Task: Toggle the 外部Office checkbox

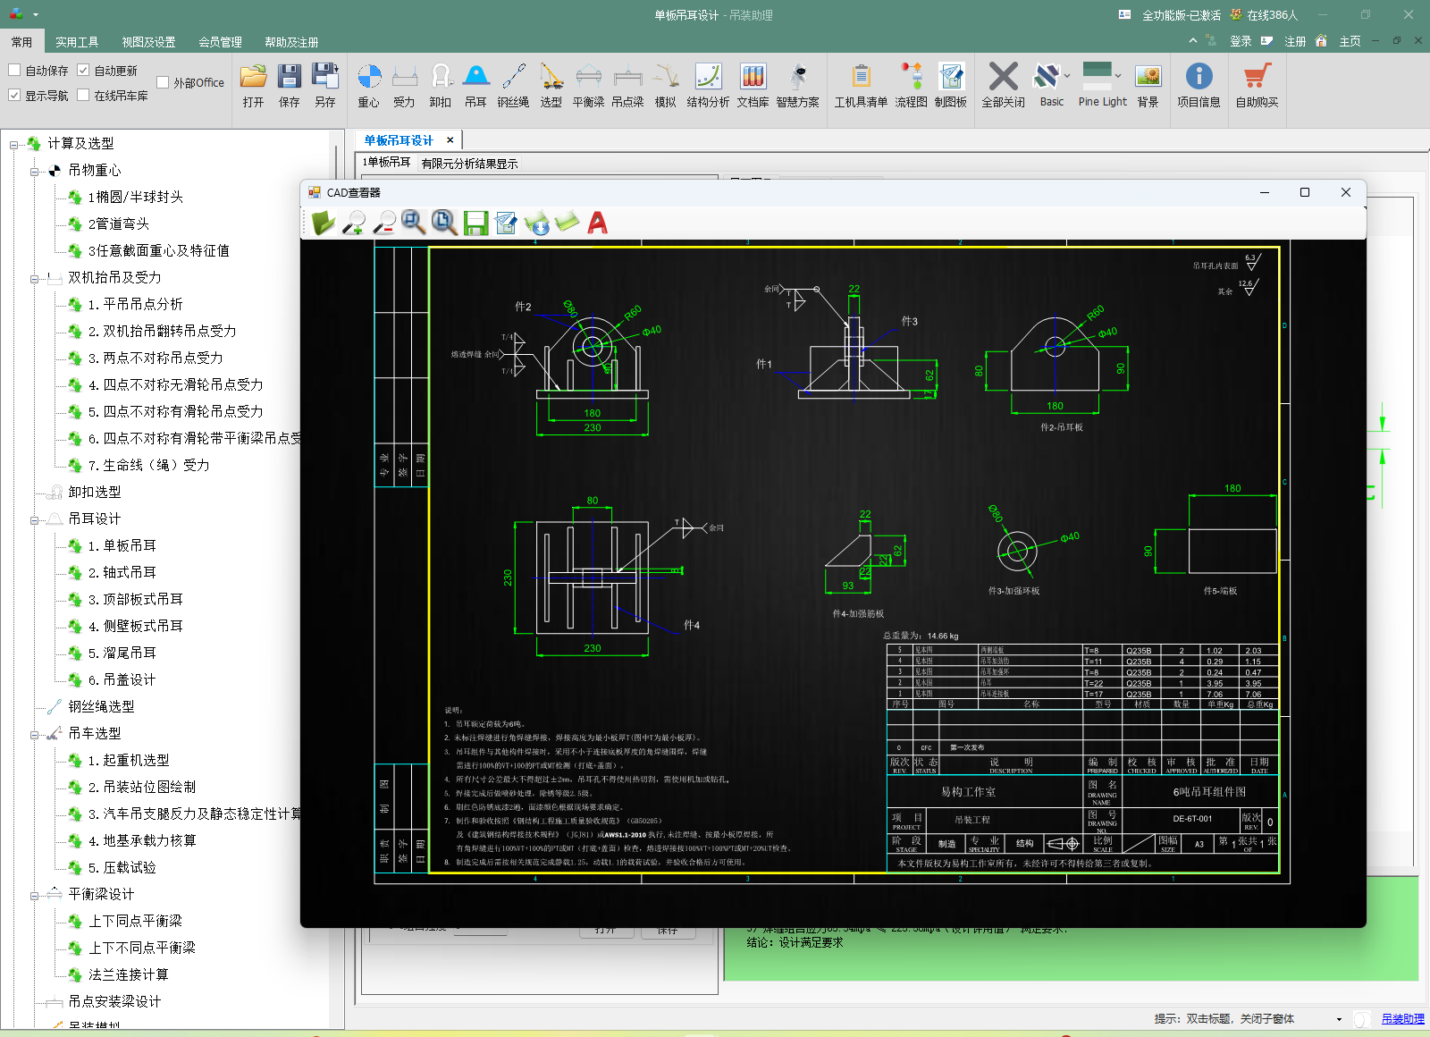Action: (x=163, y=82)
